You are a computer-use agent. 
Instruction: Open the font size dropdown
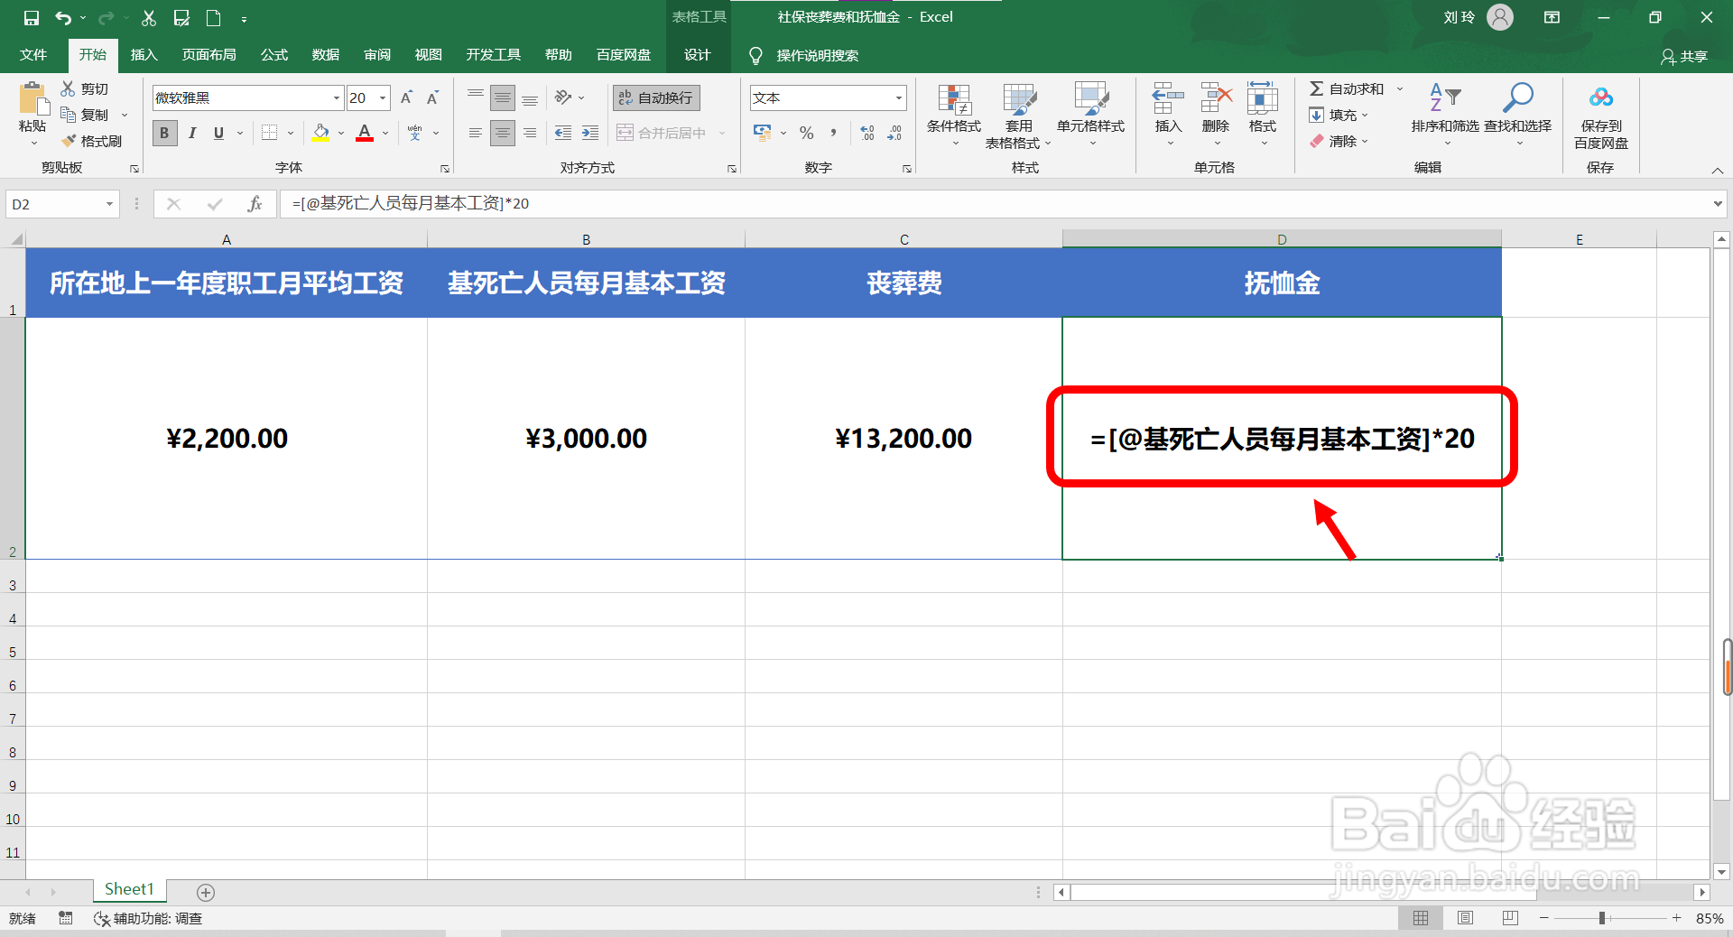[381, 97]
